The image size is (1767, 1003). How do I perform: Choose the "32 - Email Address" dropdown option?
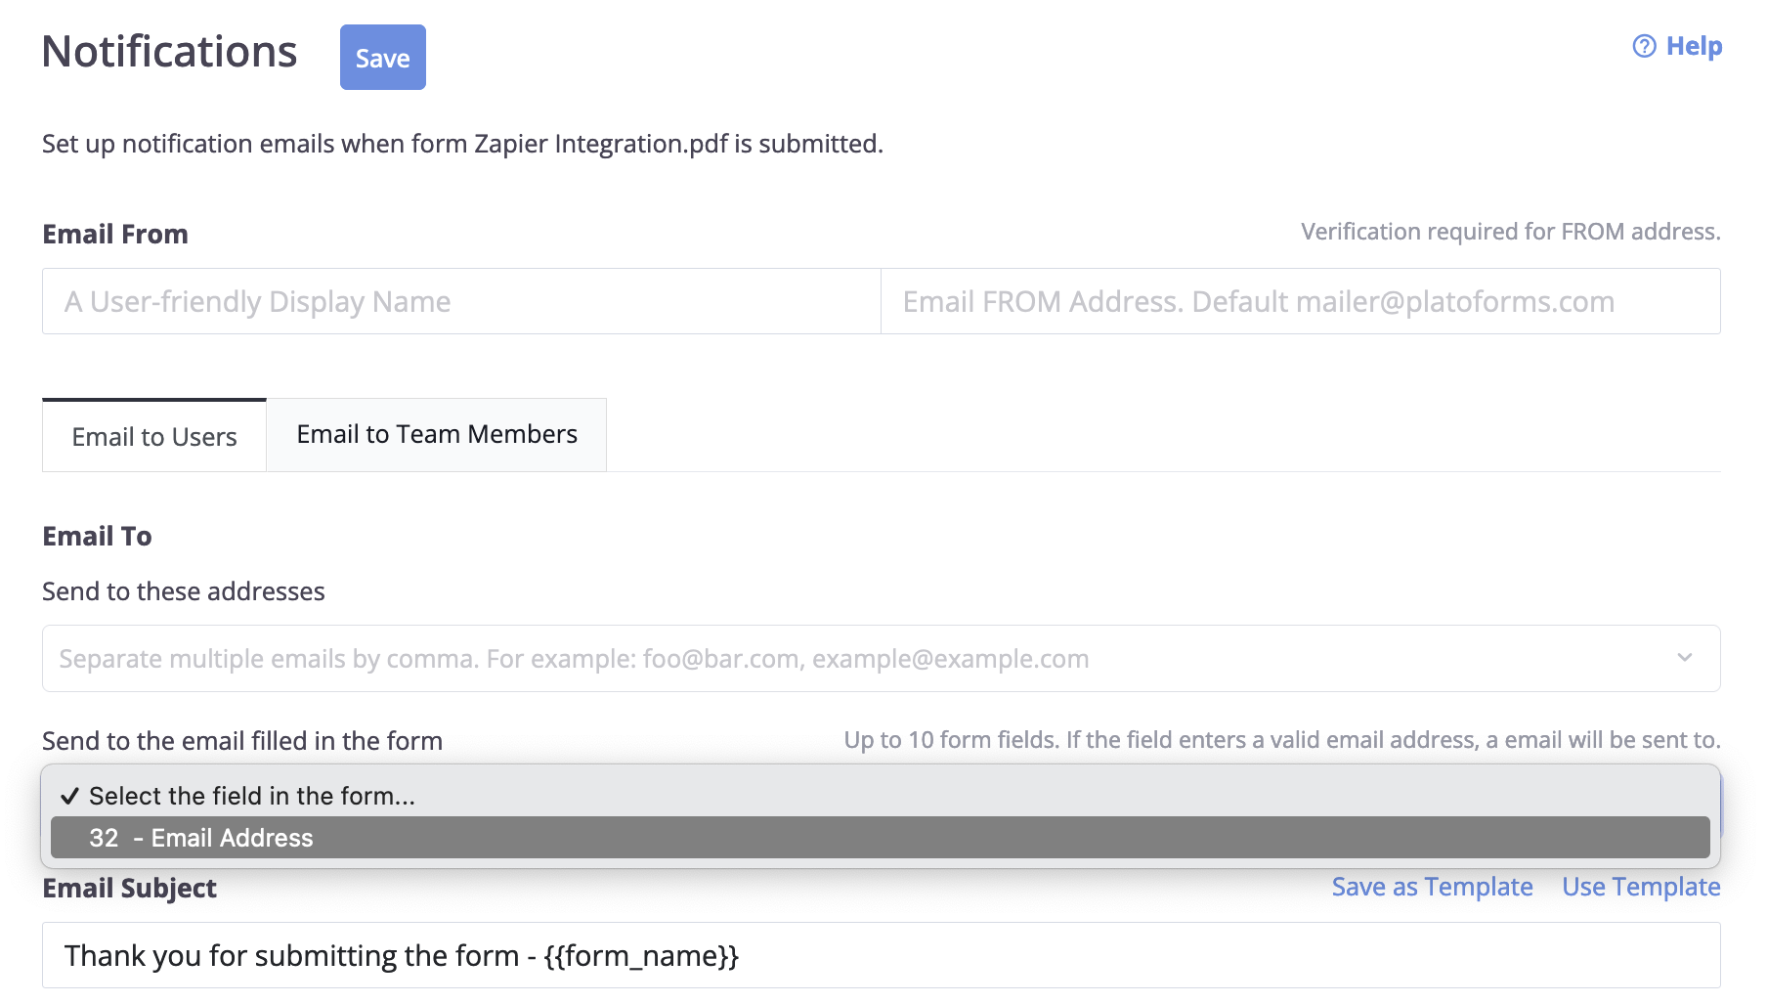tap(880, 838)
